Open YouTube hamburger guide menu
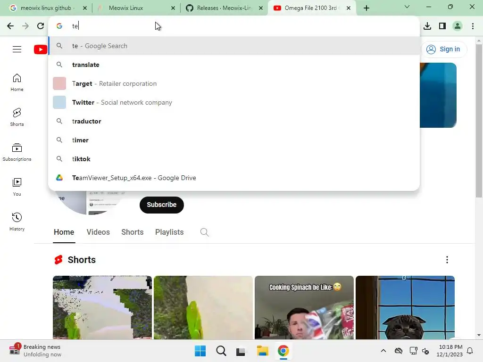Image resolution: width=483 pixels, height=362 pixels. coord(17,49)
